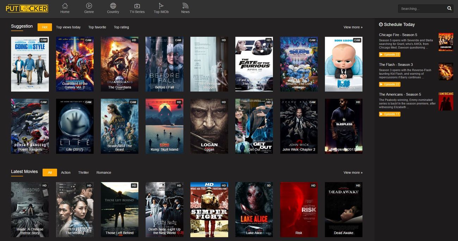Open Going in Style movie poster

tap(30, 64)
